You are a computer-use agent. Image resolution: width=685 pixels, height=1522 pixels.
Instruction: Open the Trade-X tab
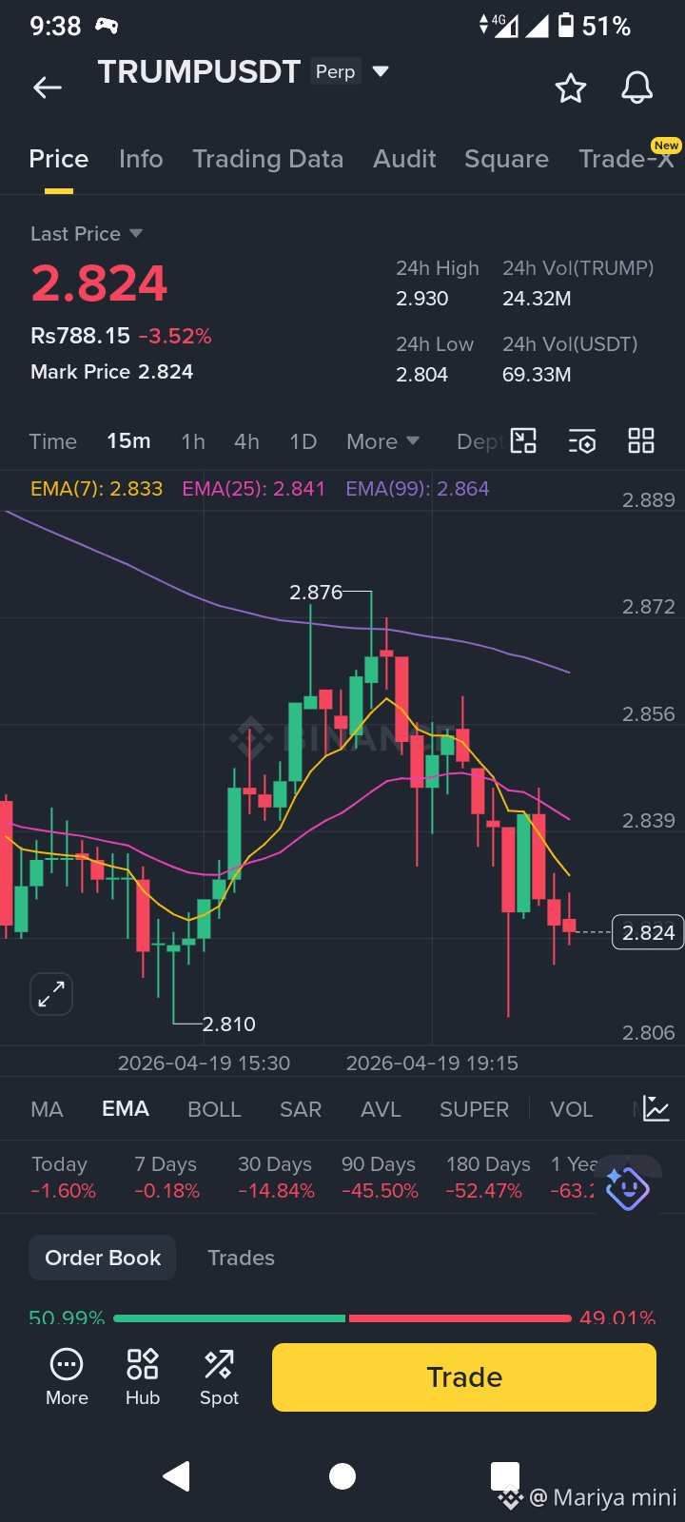click(x=626, y=159)
